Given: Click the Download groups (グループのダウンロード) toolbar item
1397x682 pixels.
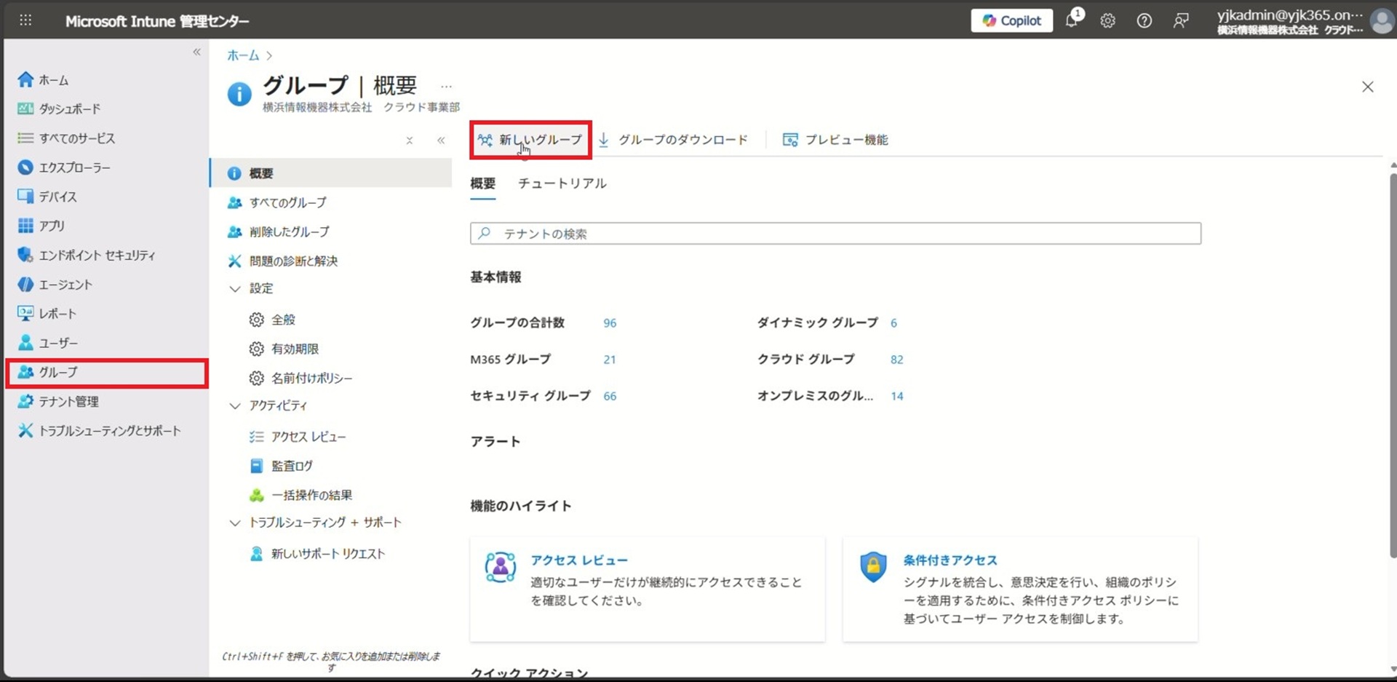Looking at the screenshot, I should click(x=682, y=140).
